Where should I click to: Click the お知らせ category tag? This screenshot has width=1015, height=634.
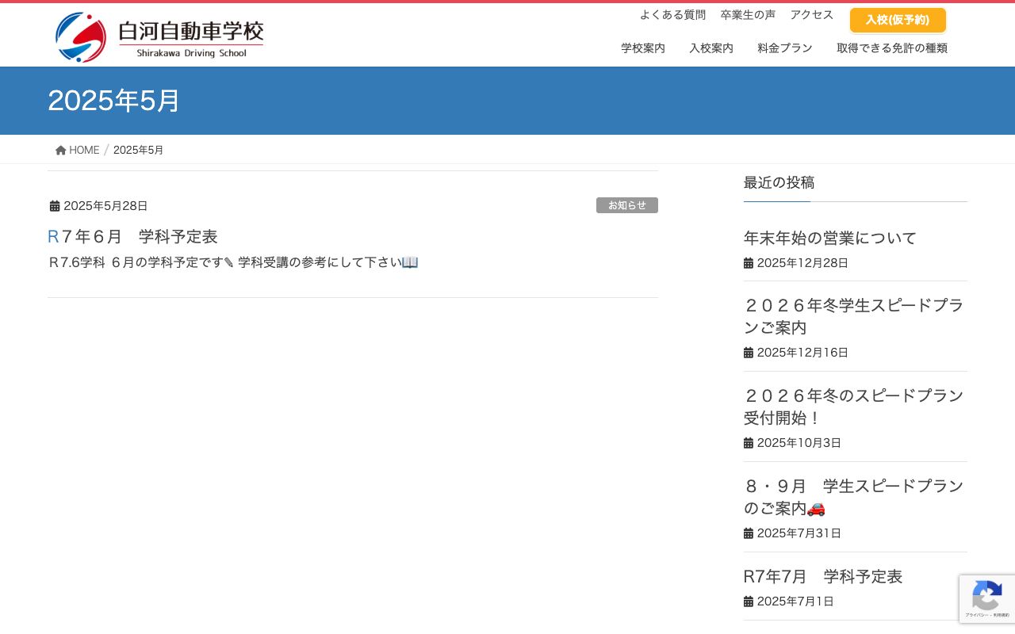(x=627, y=205)
